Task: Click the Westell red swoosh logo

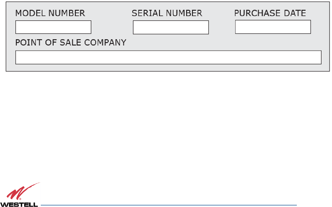Action: pyautogui.click(x=23, y=191)
